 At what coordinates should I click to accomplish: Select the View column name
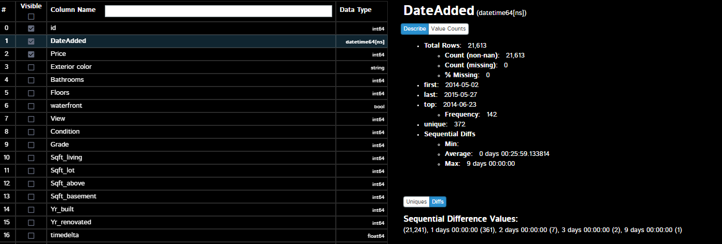[58, 119]
